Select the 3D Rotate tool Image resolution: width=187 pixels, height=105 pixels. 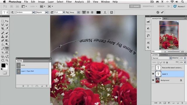pos(3,57)
